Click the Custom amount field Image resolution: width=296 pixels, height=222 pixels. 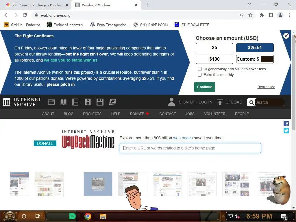pos(267,59)
